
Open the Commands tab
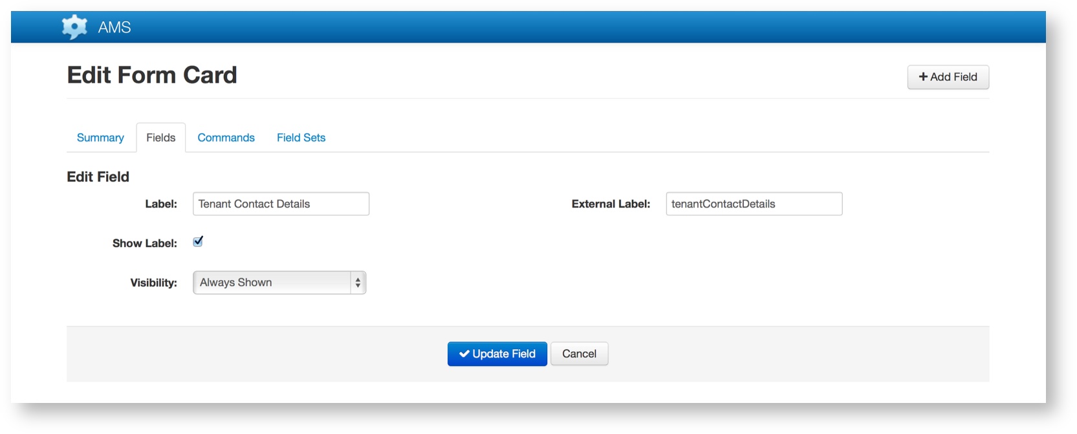click(226, 138)
